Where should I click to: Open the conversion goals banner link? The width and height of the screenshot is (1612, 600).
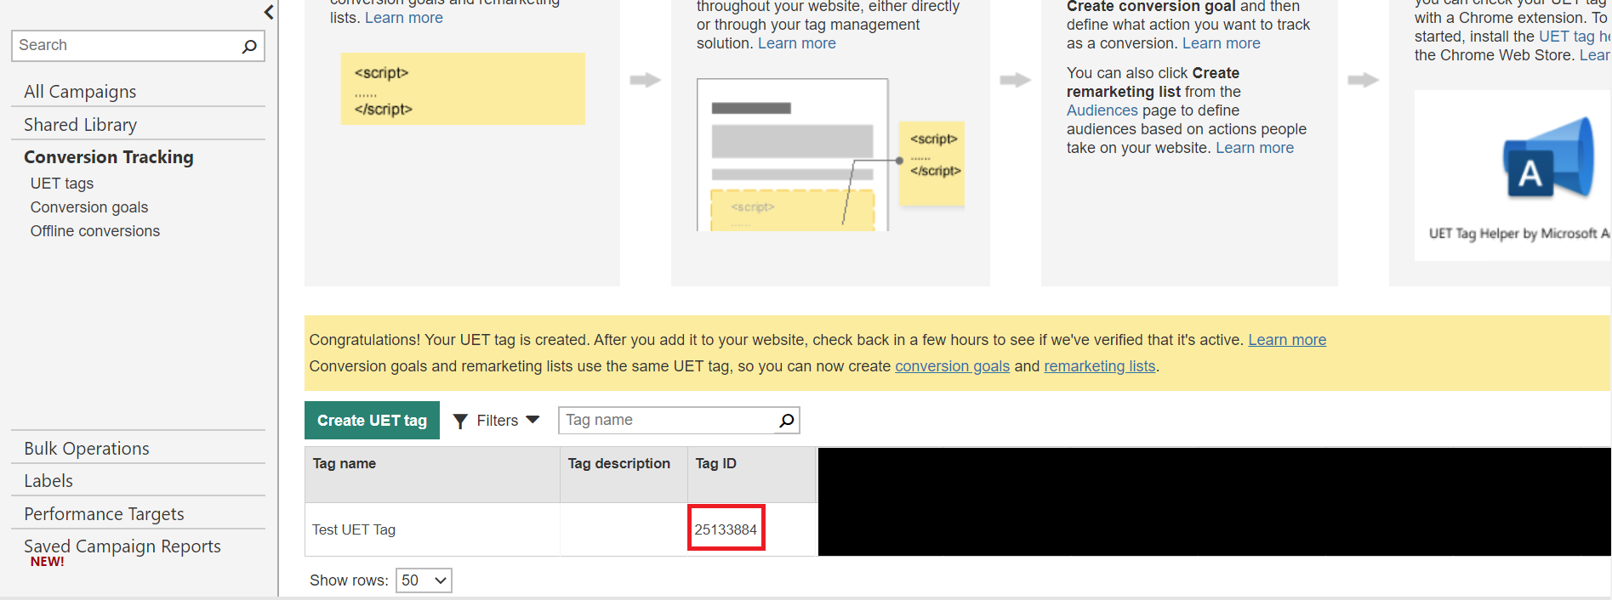pyautogui.click(x=952, y=366)
